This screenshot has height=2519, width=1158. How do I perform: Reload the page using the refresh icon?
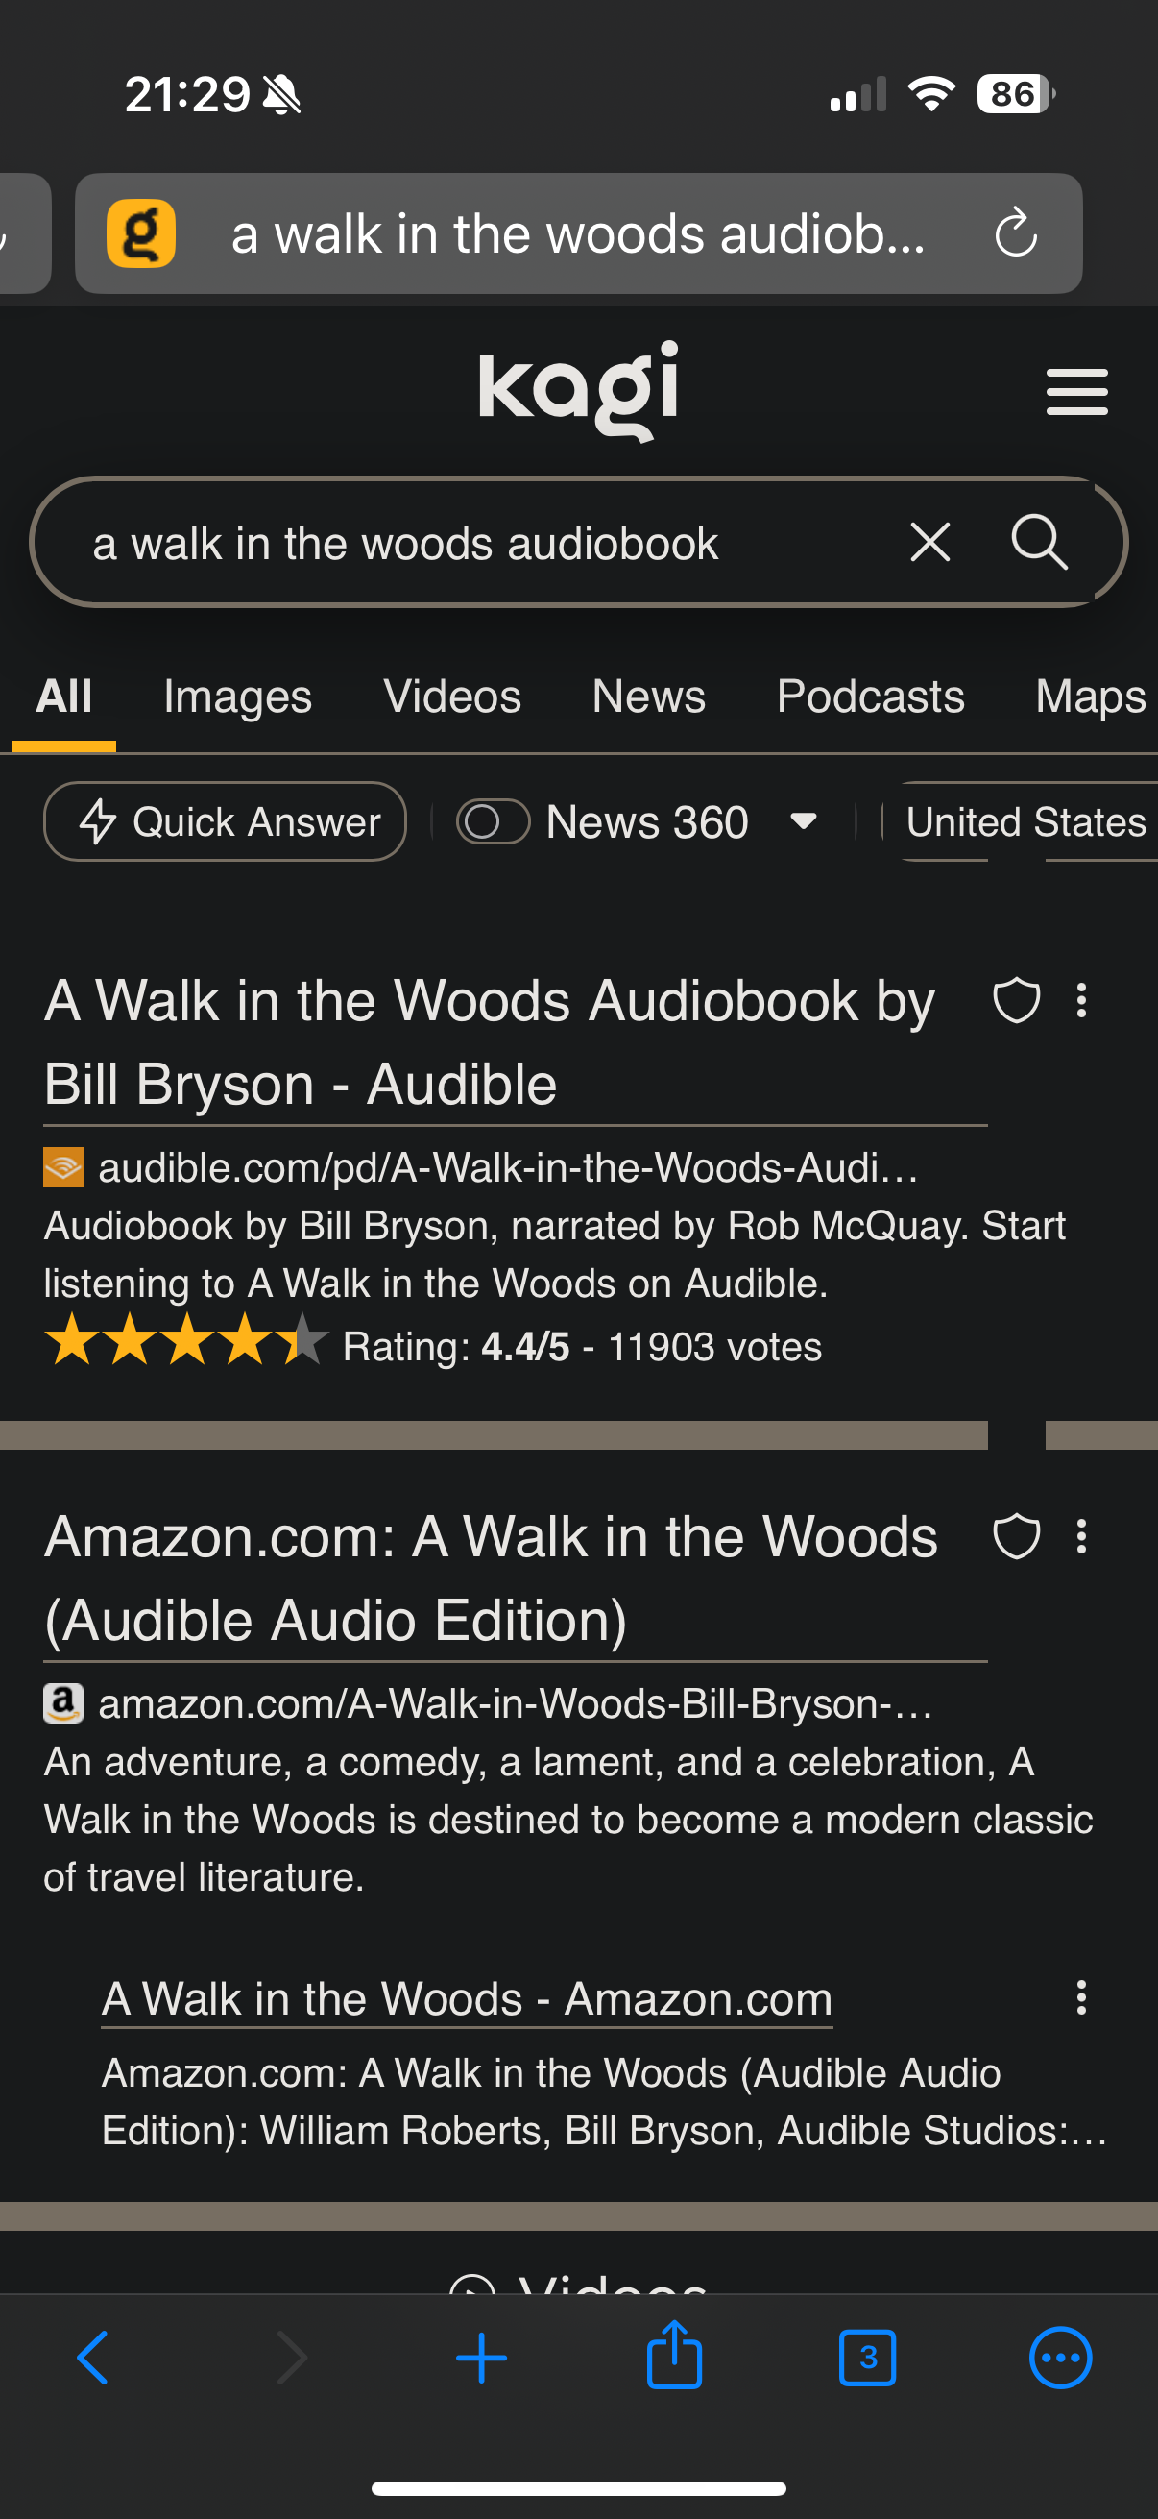click(1015, 233)
